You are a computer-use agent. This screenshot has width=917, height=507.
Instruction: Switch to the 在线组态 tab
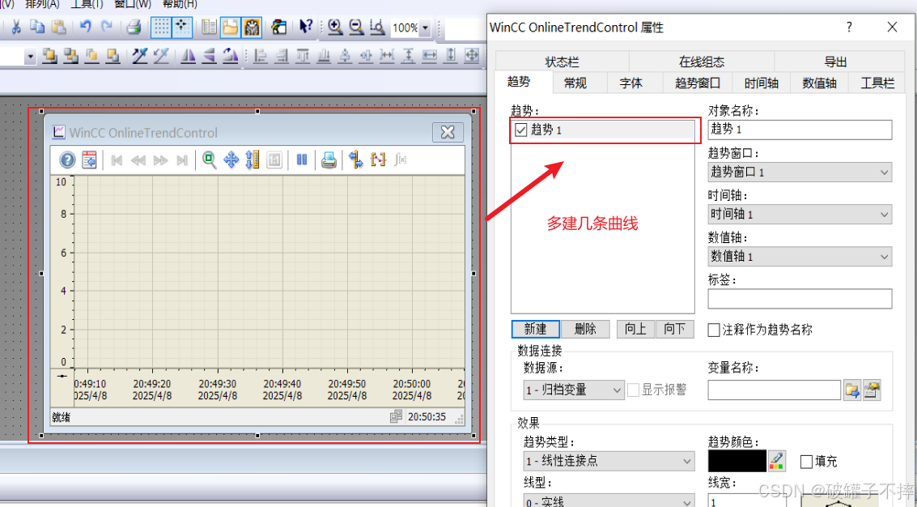(x=701, y=62)
